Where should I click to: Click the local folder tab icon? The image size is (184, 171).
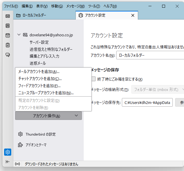18,15
